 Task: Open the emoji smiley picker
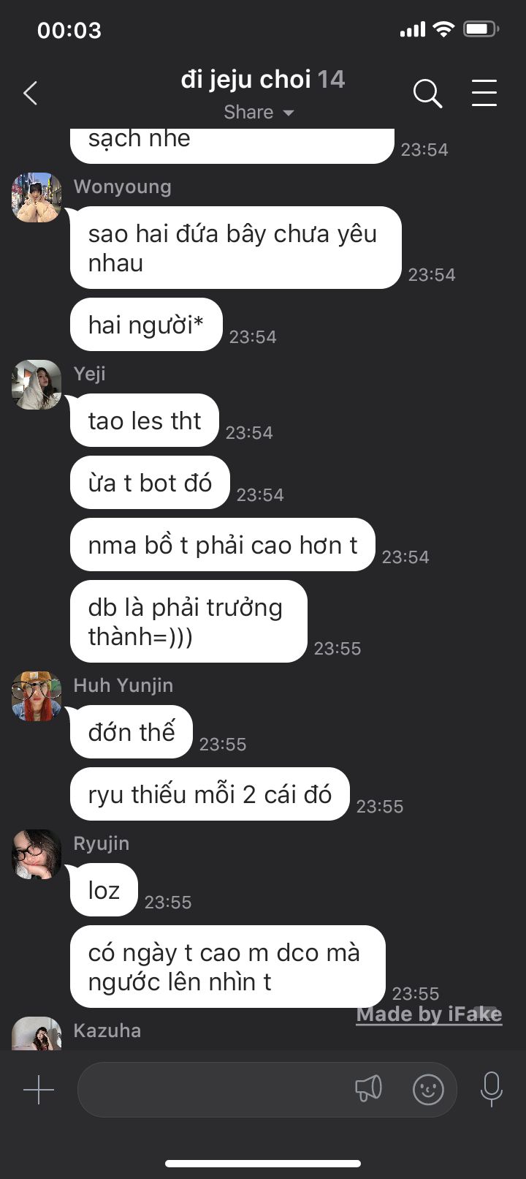tap(428, 1090)
